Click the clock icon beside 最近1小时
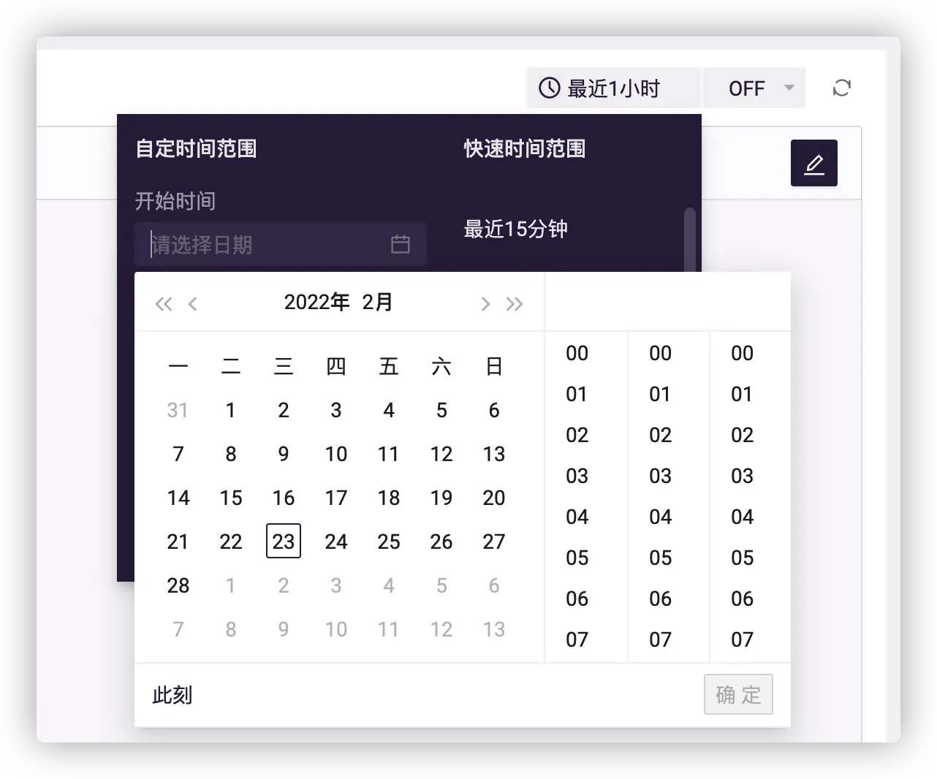Screen dimensions: 937x779 pos(549,88)
